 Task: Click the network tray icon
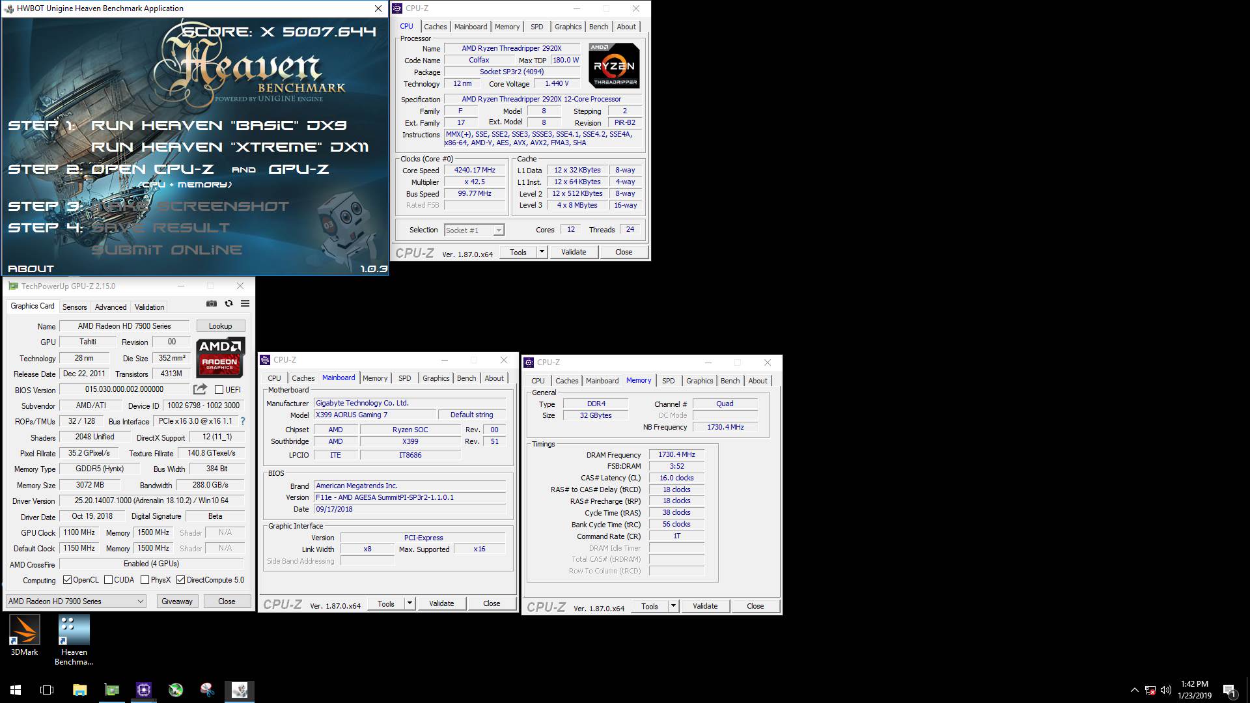click(1150, 690)
